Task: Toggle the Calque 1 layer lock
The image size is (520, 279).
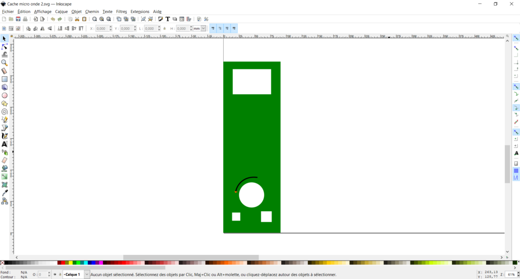Action: pos(60,274)
